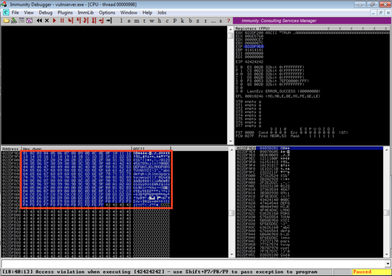Open the Plugins menu

click(65, 13)
